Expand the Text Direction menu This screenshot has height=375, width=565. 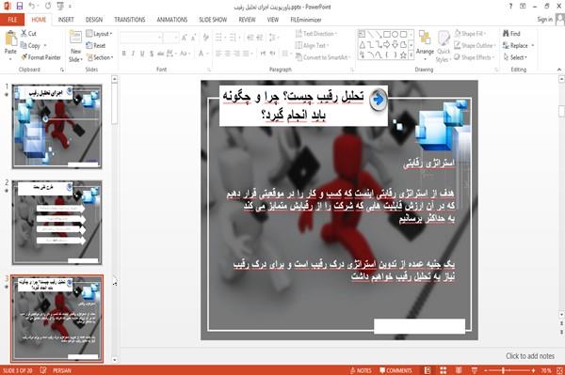(x=316, y=34)
